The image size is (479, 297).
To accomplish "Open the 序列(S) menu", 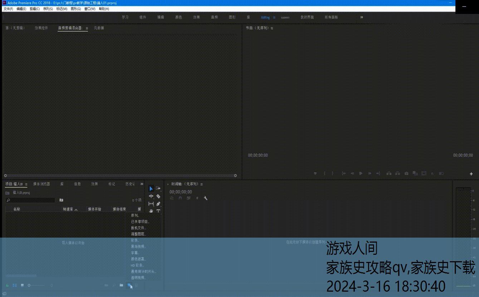I will pos(48,9).
